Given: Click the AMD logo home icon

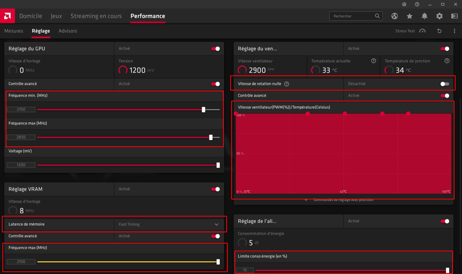Looking at the screenshot, I should click(x=7, y=16).
